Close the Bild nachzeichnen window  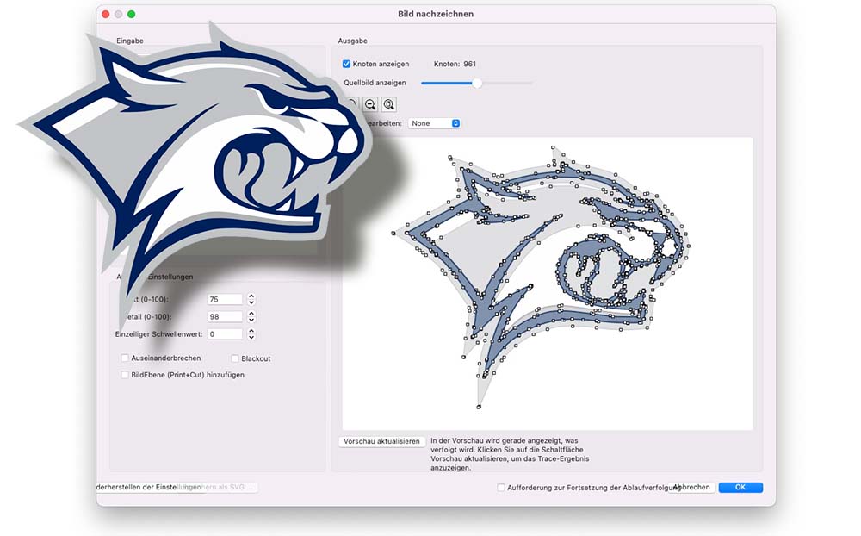pyautogui.click(x=106, y=15)
